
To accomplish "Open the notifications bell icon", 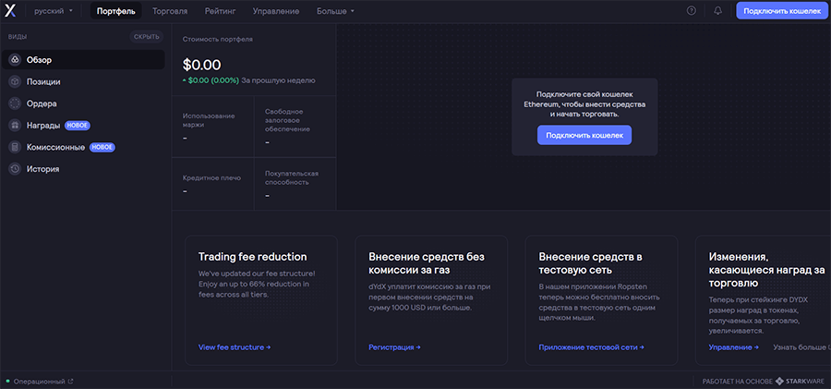I will pyautogui.click(x=718, y=10).
